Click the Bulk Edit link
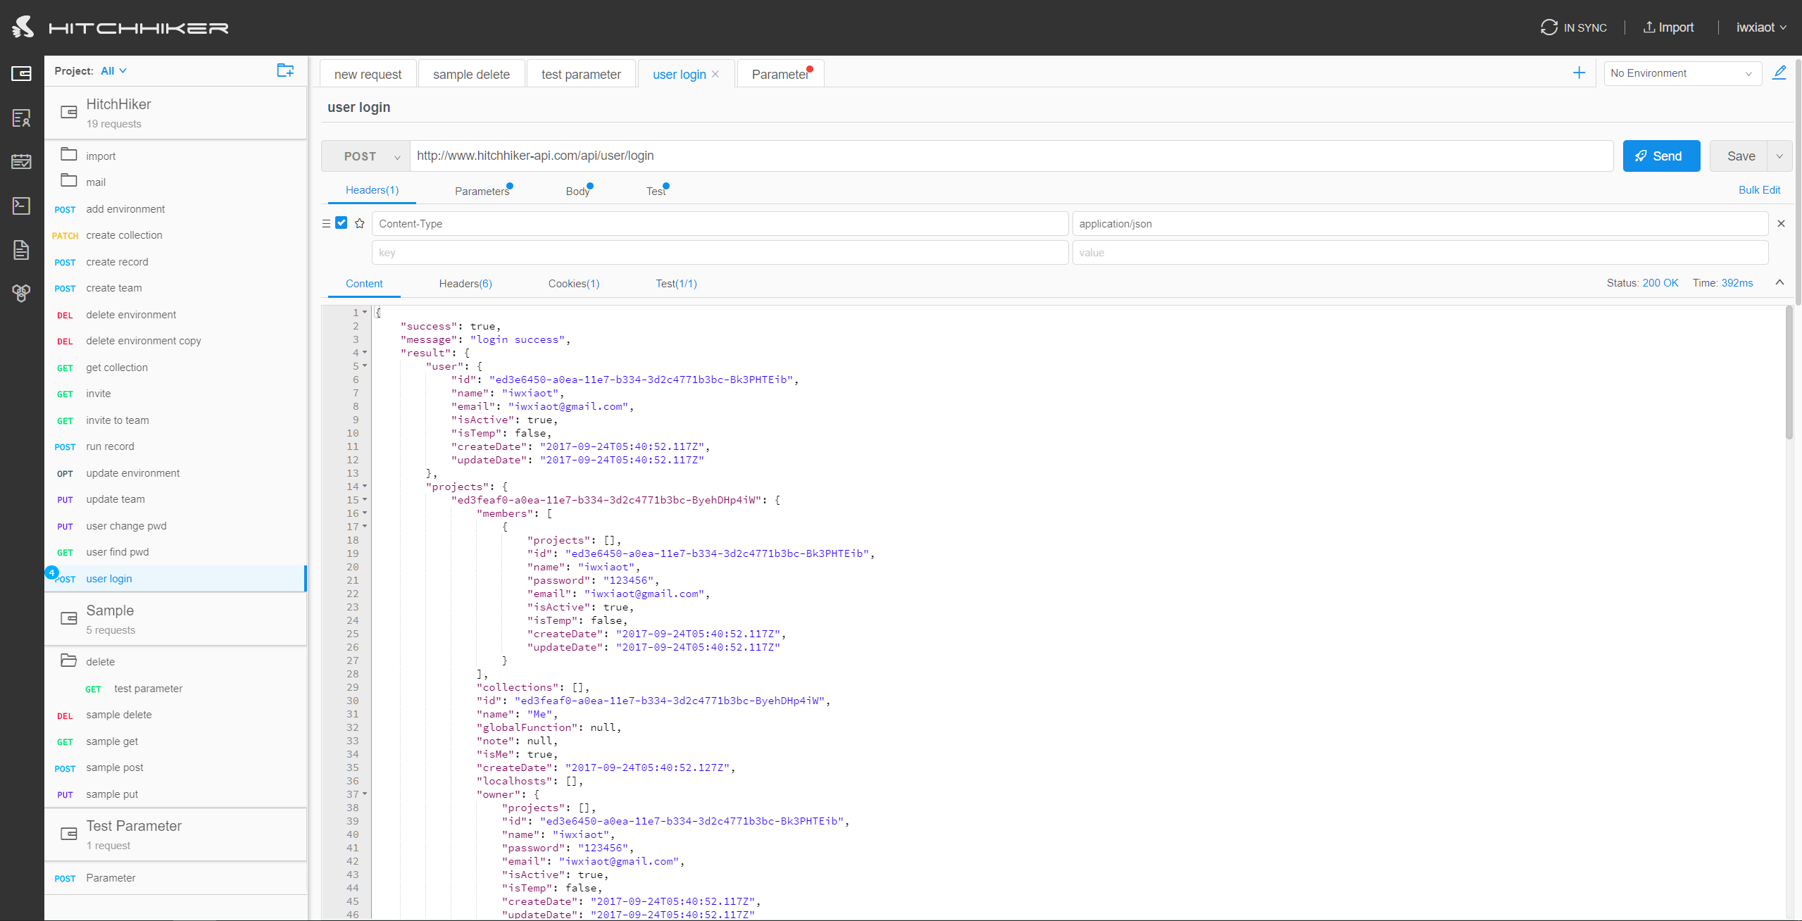 point(1758,190)
